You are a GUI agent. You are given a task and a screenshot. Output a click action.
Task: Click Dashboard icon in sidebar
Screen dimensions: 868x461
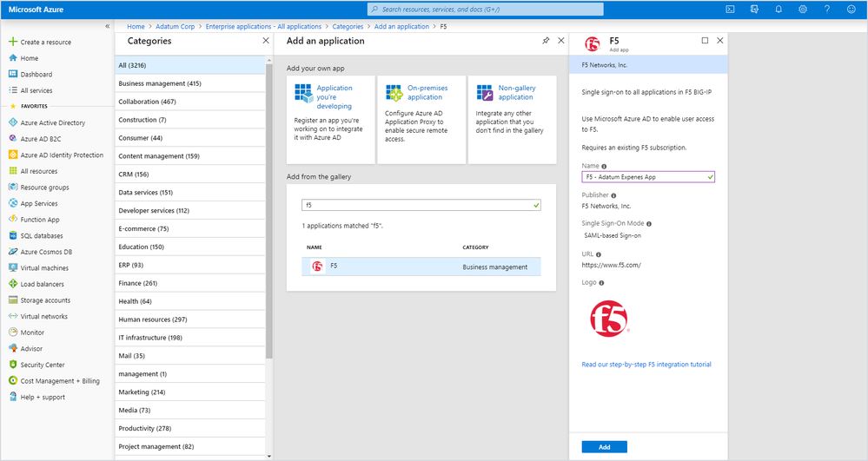[13, 74]
